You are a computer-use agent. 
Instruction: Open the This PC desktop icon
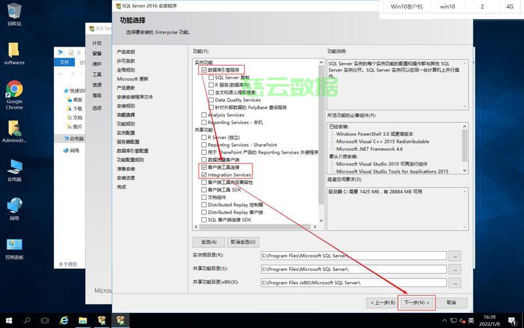(14, 171)
